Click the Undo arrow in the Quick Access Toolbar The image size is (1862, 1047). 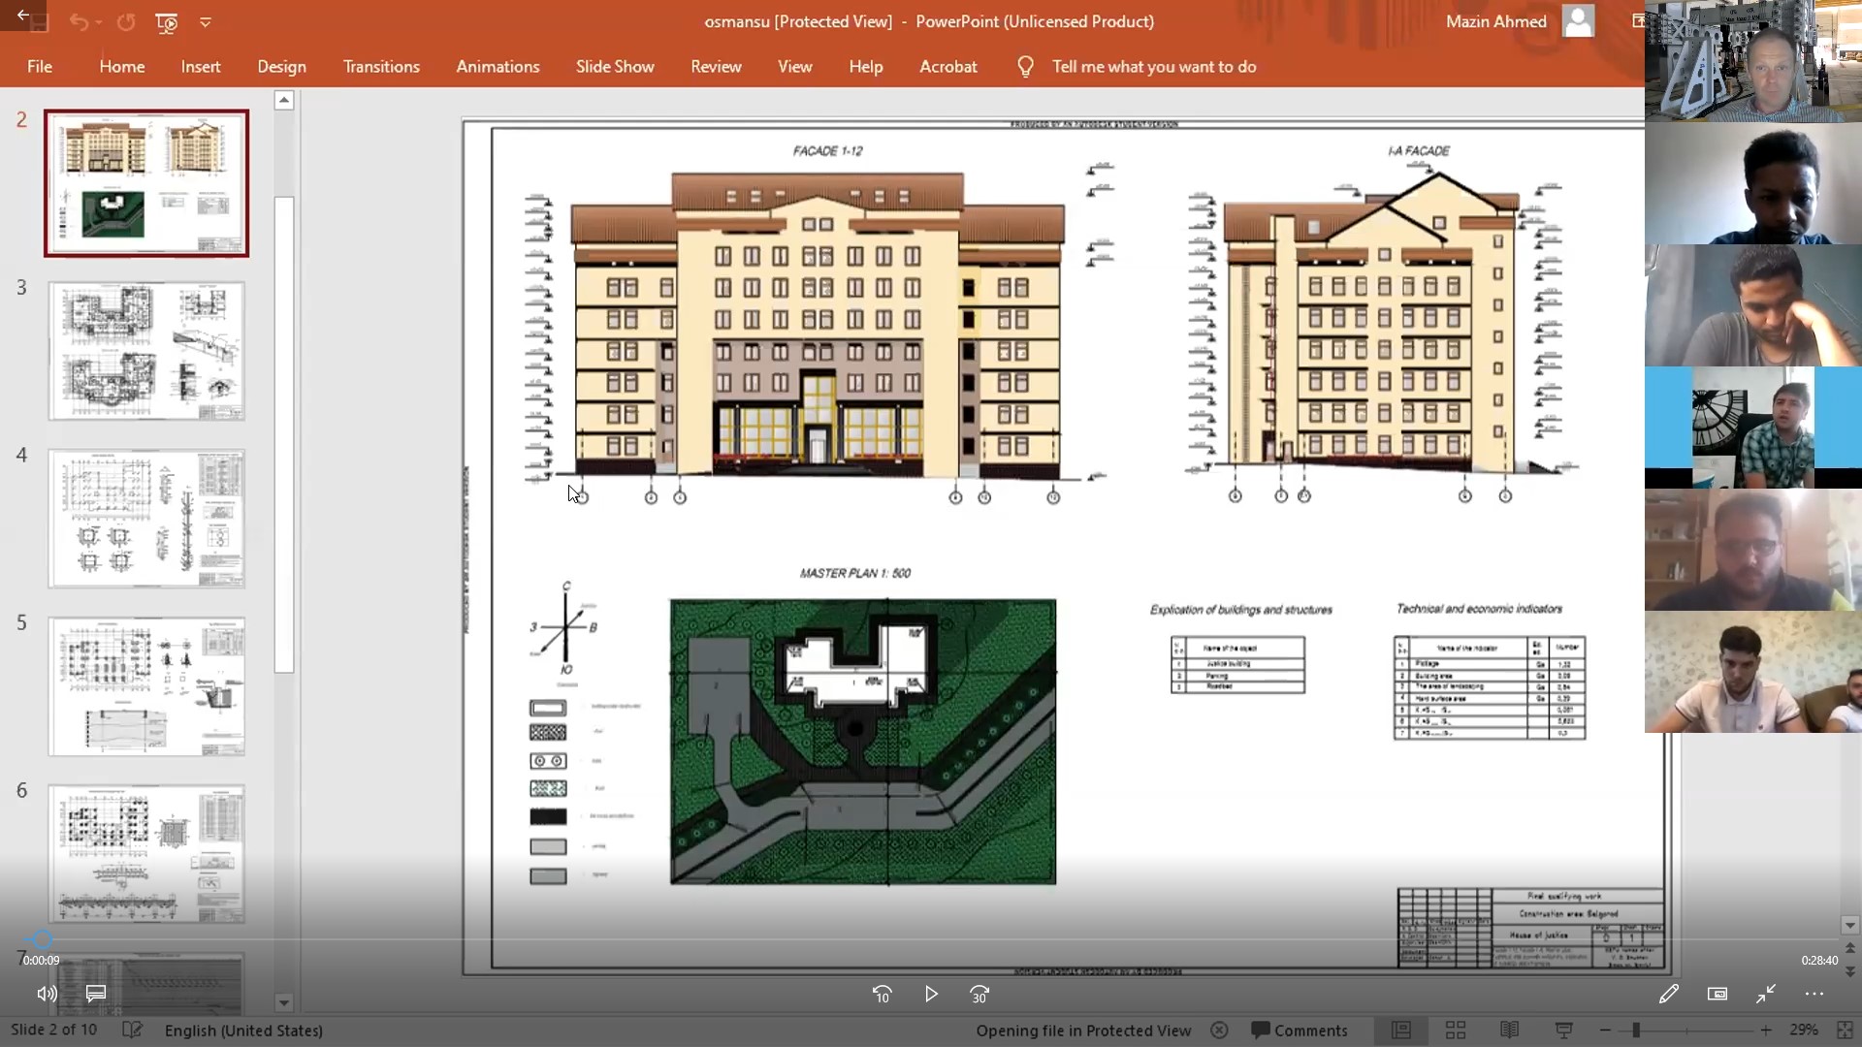click(80, 22)
